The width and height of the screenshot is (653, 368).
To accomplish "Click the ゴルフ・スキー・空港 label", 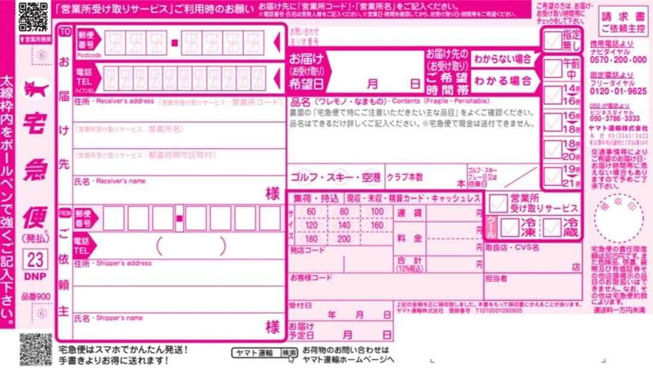I will coord(335,177).
